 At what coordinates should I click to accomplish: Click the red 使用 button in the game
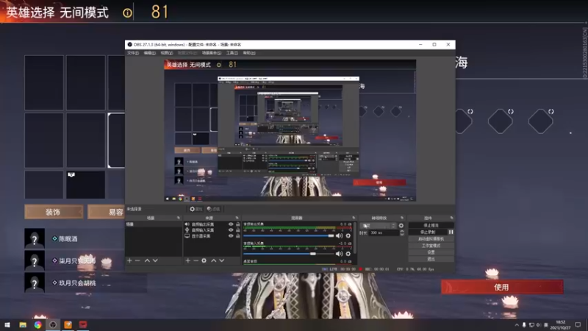(502, 287)
